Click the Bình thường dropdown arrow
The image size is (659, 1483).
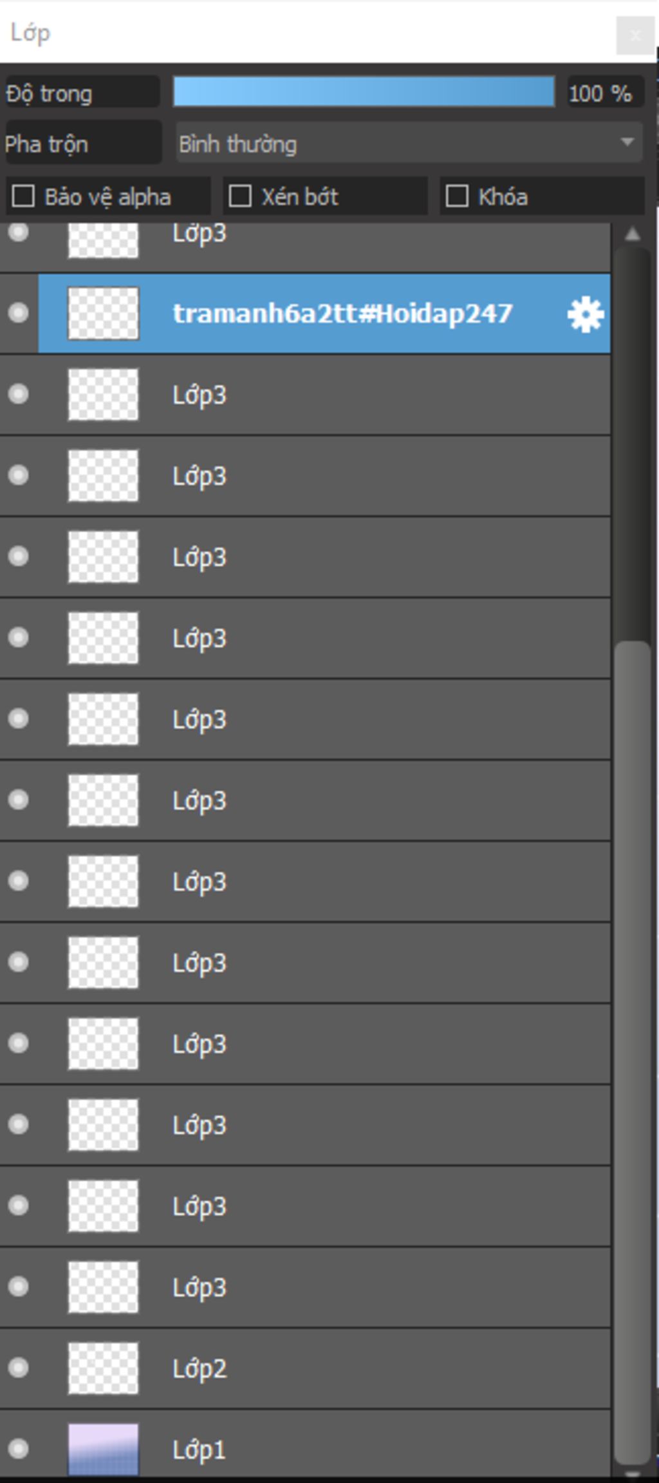pyautogui.click(x=627, y=142)
